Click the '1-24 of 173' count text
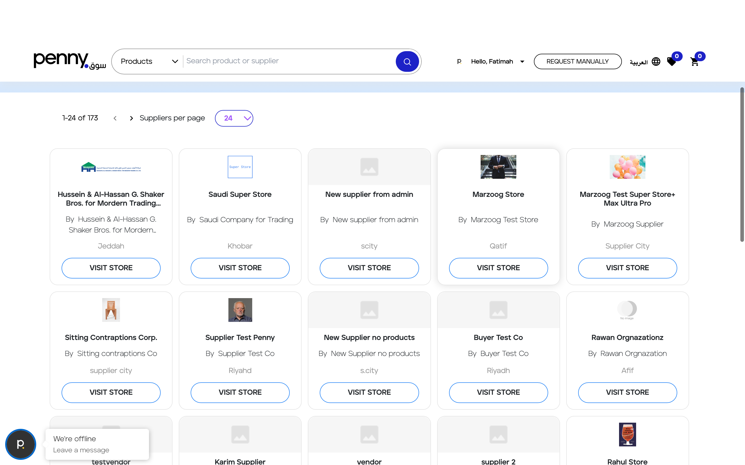Image resolution: width=745 pixels, height=465 pixels. click(x=80, y=118)
